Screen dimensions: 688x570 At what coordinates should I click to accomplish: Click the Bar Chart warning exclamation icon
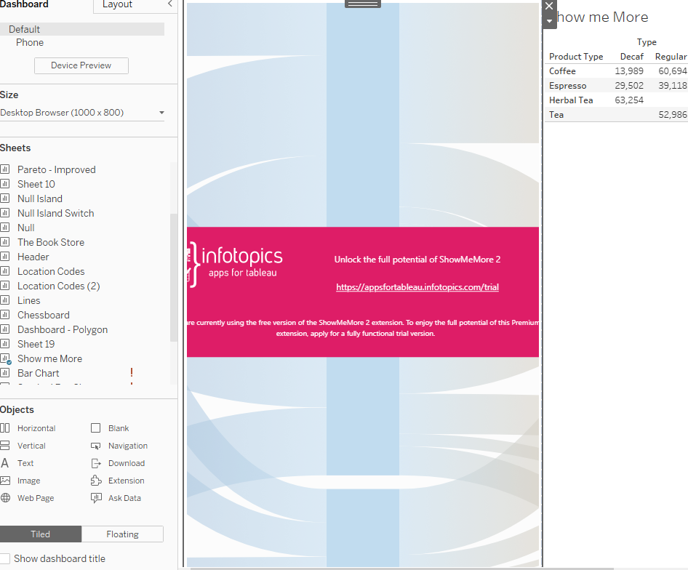132,372
